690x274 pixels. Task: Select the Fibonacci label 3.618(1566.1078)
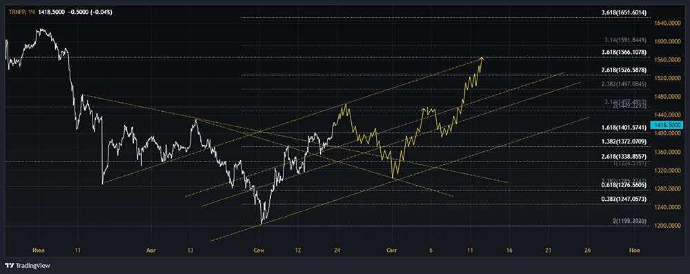tap(624, 52)
